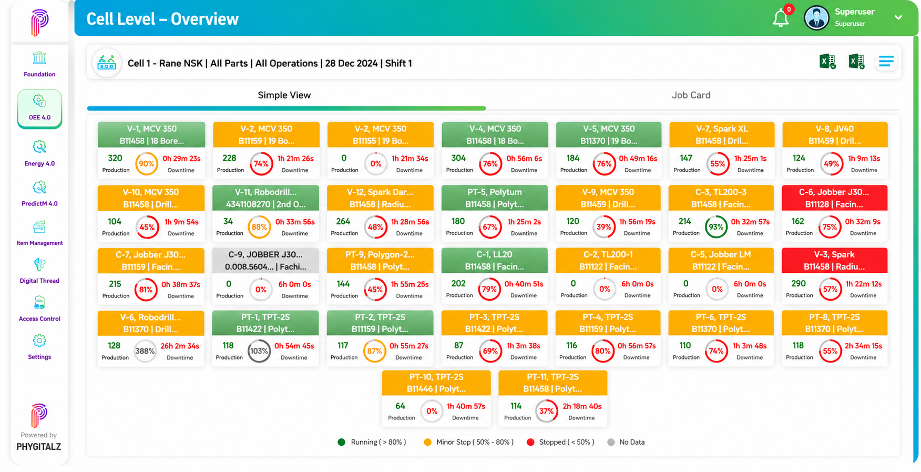The width and height of the screenshot is (921, 472).
Task: Click the "No Data" legend label
Action: click(x=632, y=442)
